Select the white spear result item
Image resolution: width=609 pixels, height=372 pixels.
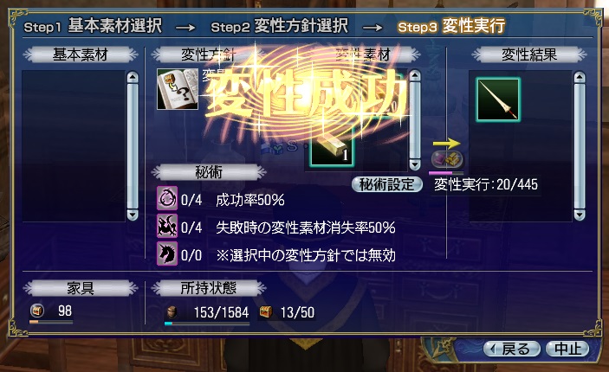(498, 99)
